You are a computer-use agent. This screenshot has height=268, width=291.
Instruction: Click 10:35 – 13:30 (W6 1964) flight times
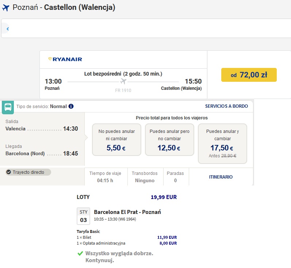[115, 219]
